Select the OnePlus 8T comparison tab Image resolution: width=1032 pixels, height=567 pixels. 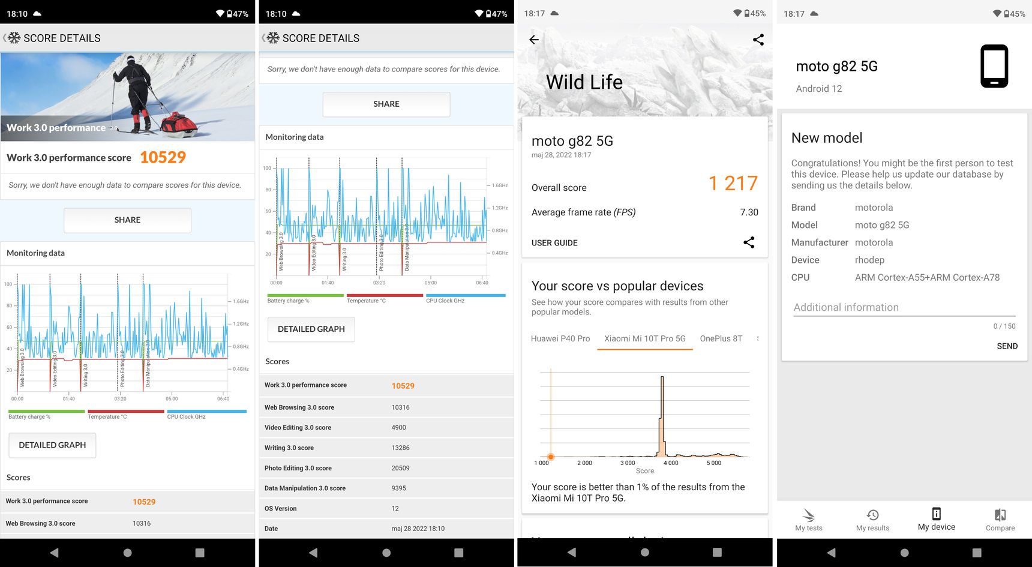tap(721, 338)
